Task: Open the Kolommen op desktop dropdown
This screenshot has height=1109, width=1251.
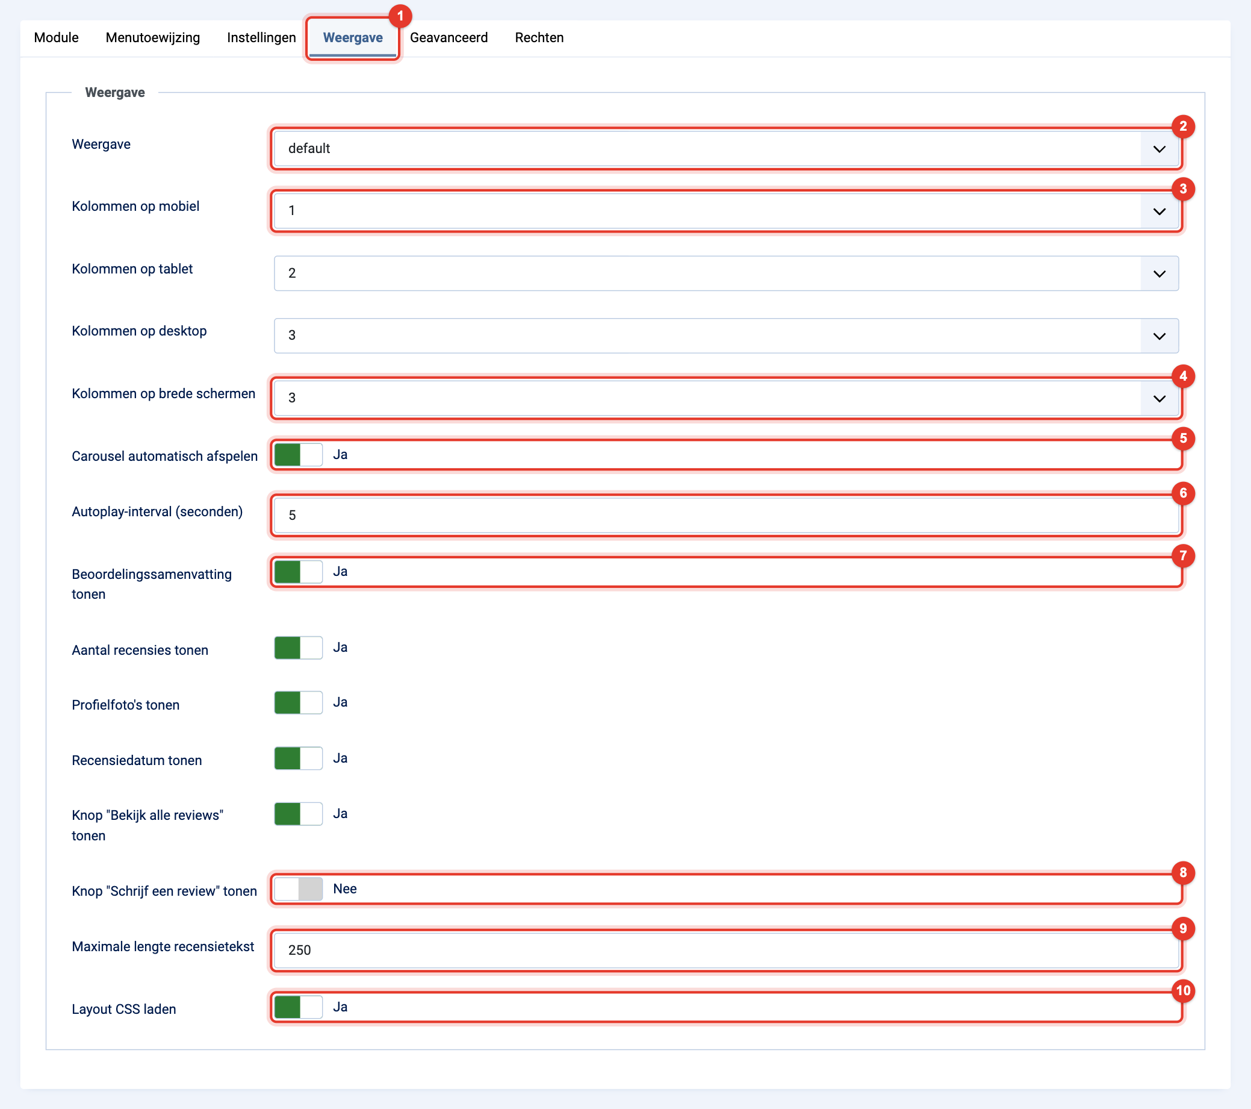Action: click(726, 336)
